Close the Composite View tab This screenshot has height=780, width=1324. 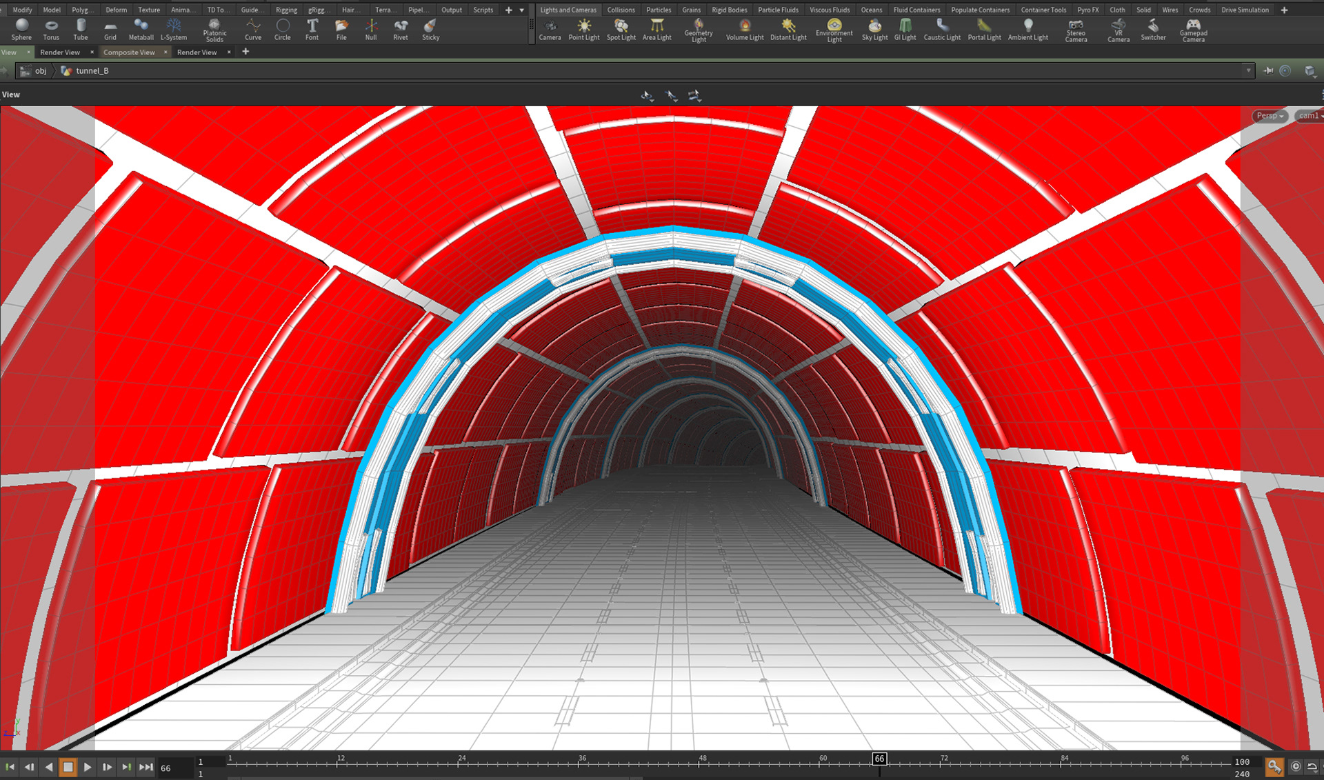click(165, 52)
